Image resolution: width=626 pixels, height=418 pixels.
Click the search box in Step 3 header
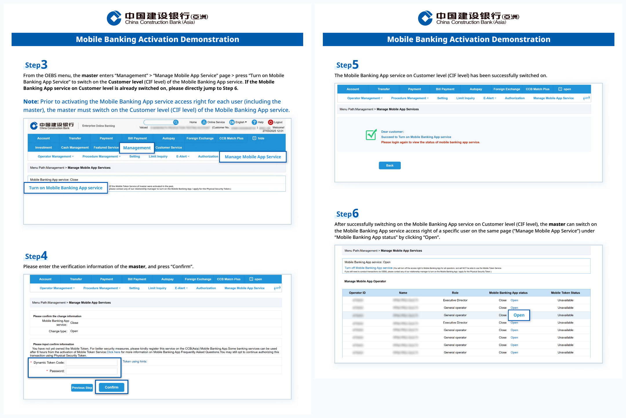click(159, 122)
